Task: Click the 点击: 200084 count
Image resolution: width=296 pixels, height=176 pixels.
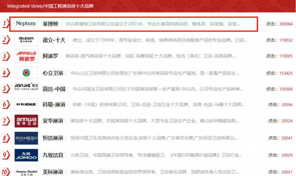Action: 279,24
